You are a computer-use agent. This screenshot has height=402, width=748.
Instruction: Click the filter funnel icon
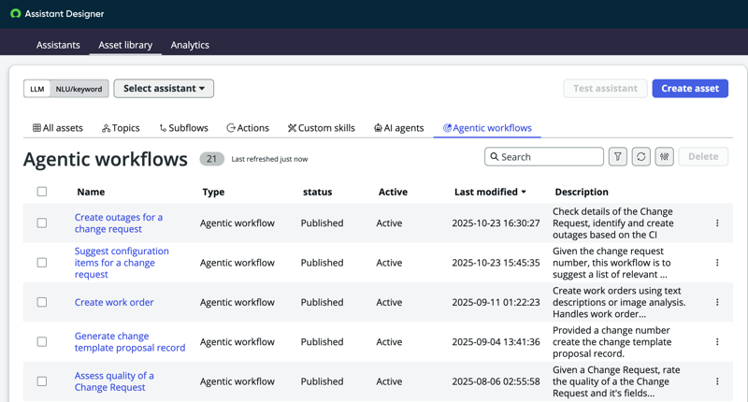(618, 156)
